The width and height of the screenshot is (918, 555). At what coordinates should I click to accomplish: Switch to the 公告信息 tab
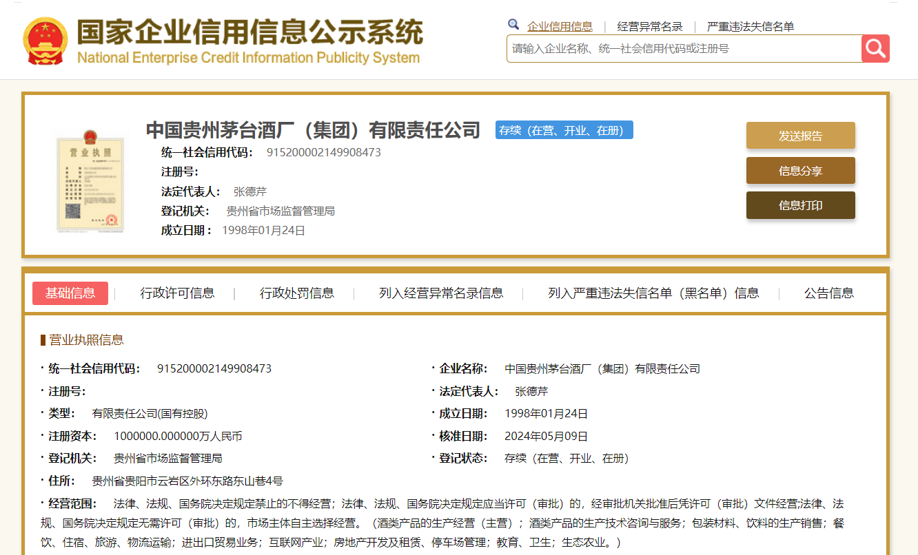coord(829,293)
